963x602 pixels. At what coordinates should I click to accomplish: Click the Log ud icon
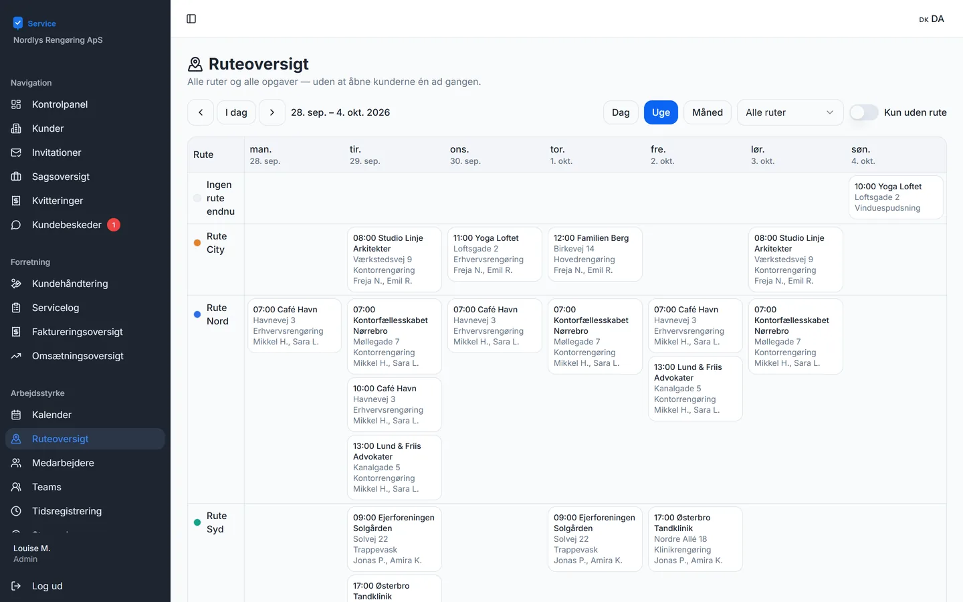[16, 586]
